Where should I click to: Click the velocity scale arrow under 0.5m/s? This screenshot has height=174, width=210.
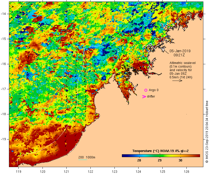coord(177,81)
